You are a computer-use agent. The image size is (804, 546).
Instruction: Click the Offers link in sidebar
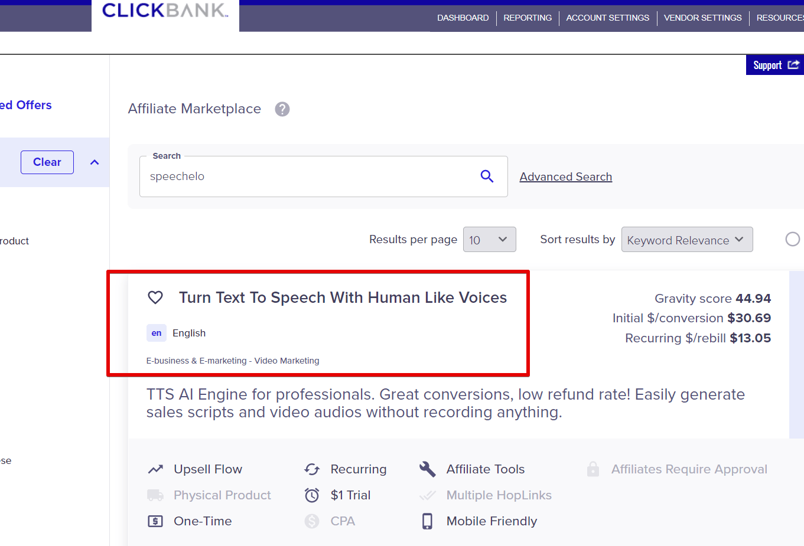pyautogui.click(x=25, y=105)
